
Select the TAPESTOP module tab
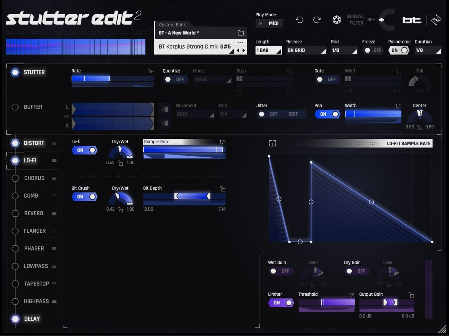click(36, 284)
